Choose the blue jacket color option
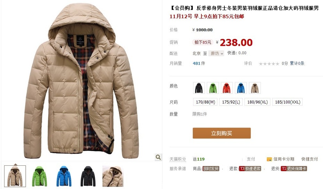Image resolution: width=323 pixels, height=189 pixels. pyautogui.click(x=241, y=88)
